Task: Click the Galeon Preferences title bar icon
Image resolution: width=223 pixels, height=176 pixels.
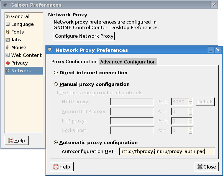Action: 5,4
